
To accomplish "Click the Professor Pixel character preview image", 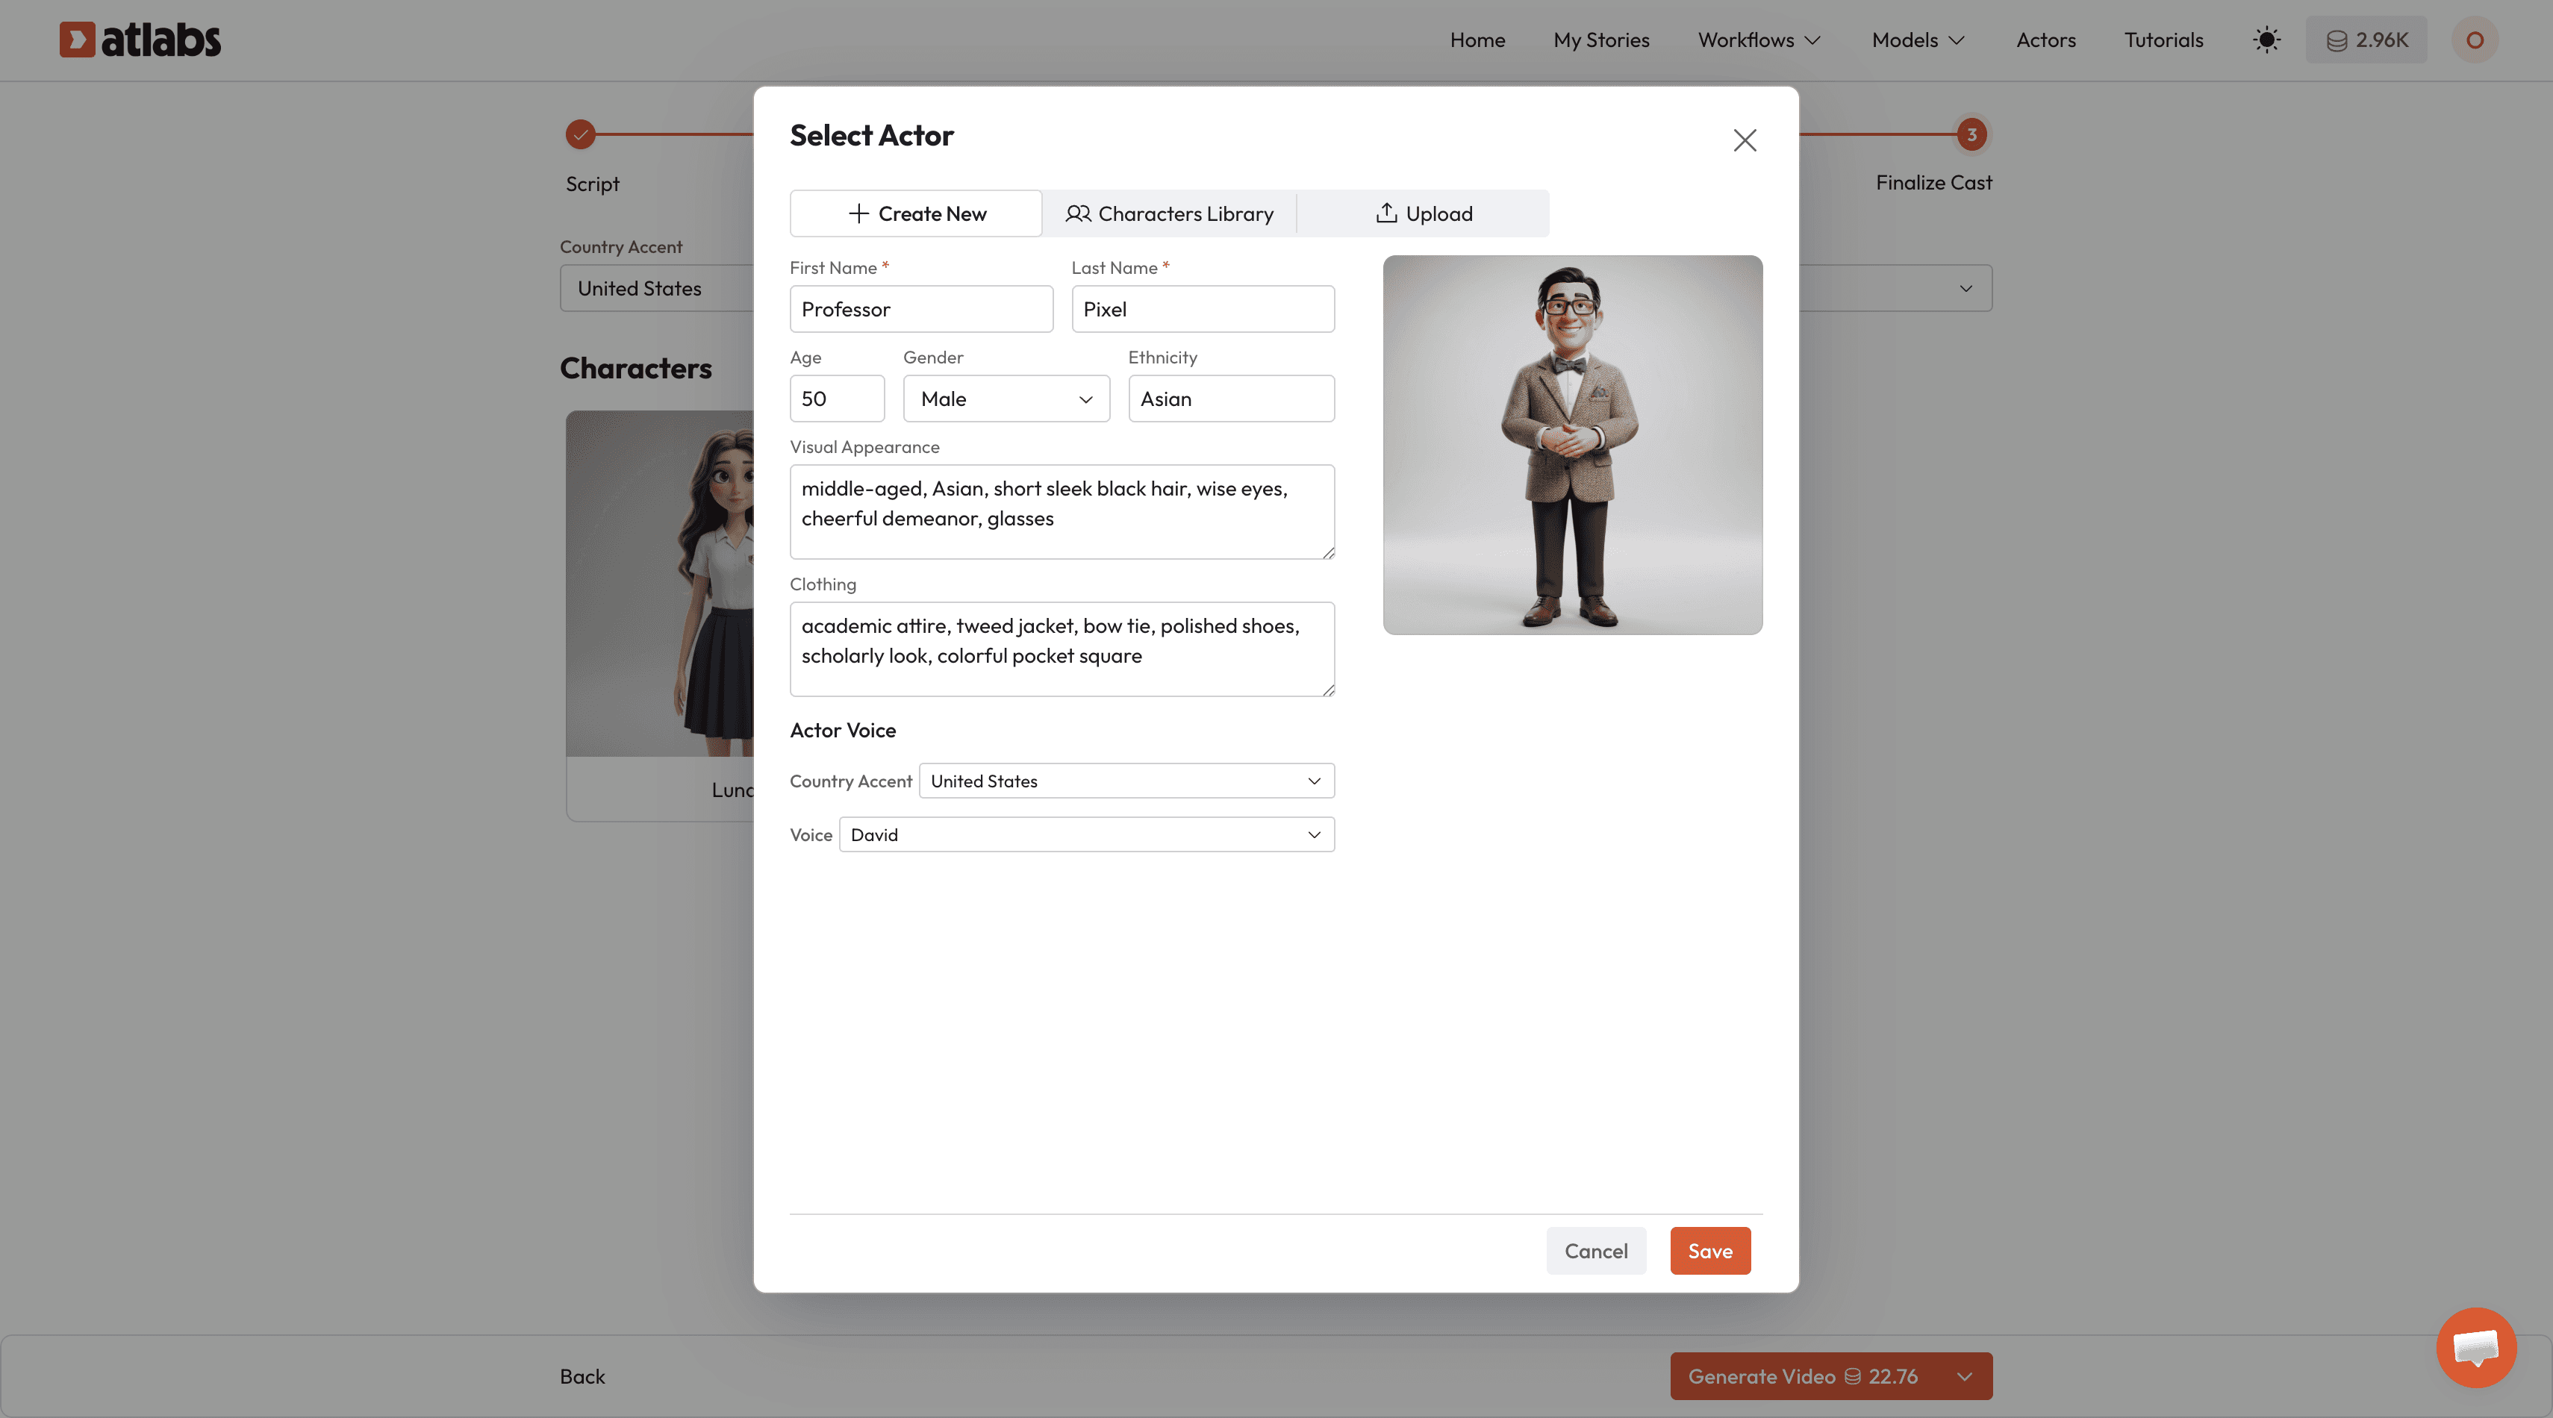I will pos(1572,444).
